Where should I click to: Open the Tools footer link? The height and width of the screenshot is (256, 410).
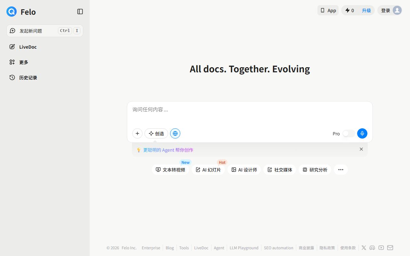[184, 248]
